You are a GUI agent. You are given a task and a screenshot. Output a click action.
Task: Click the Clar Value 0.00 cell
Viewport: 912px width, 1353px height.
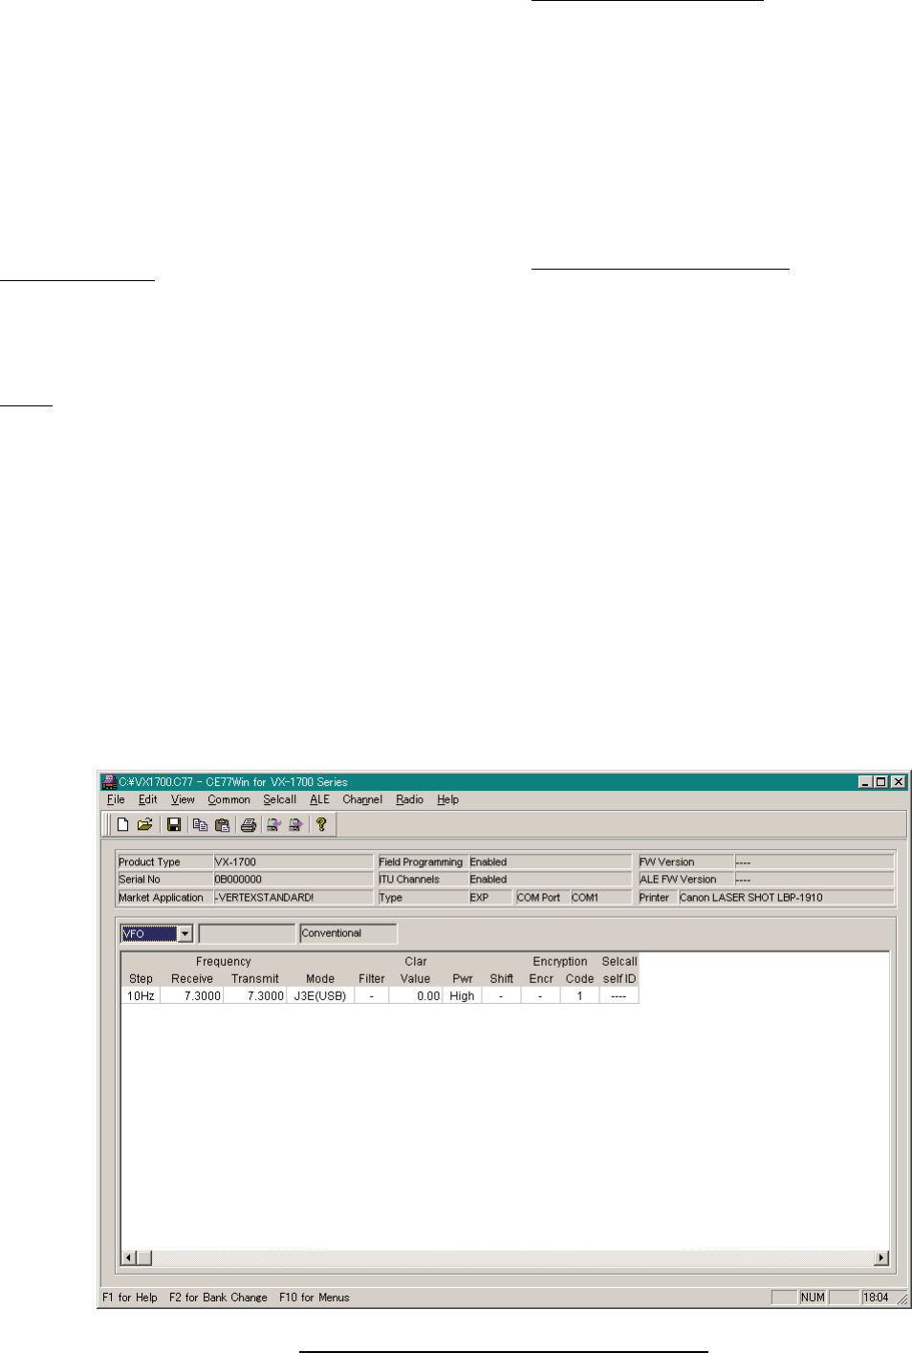pyautogui.click(x=416, y=995)
